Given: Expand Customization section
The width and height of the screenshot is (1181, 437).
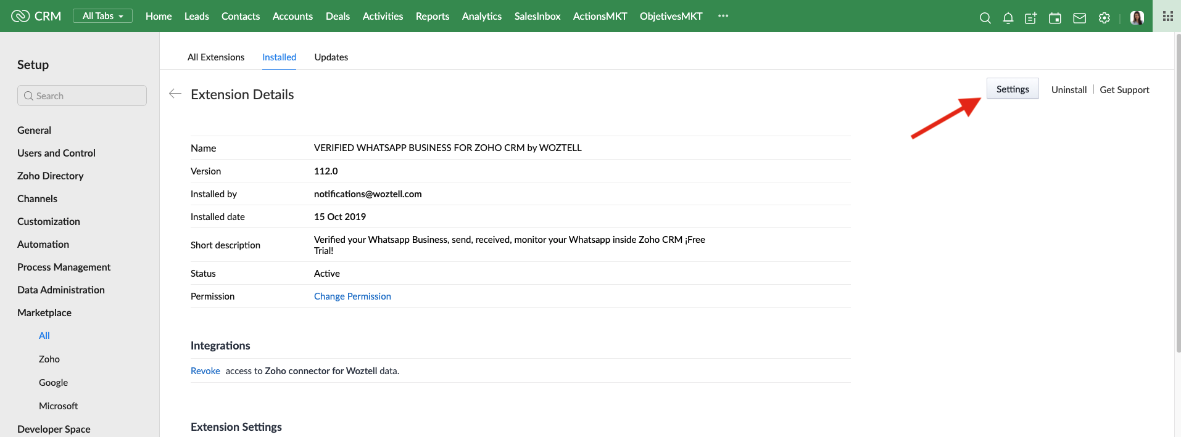Looking at the screenshot, I should pyautogui.click(x=49, y=221).
